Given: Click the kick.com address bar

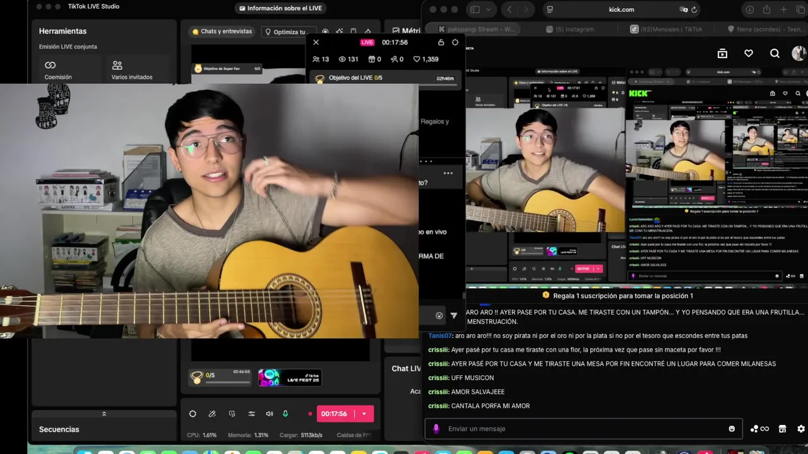Looking at the screenshot, I should point(621,9).
